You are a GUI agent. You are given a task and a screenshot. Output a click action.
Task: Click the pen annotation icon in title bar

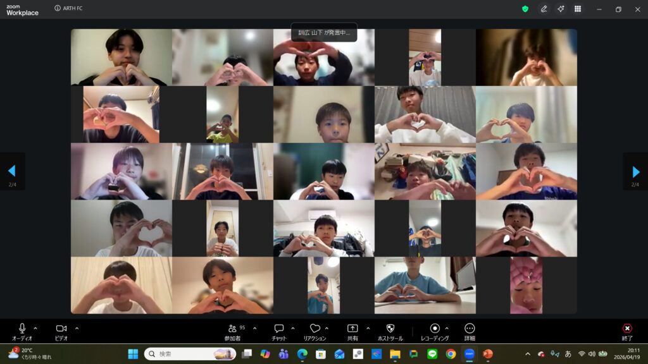tap(544, 9)
